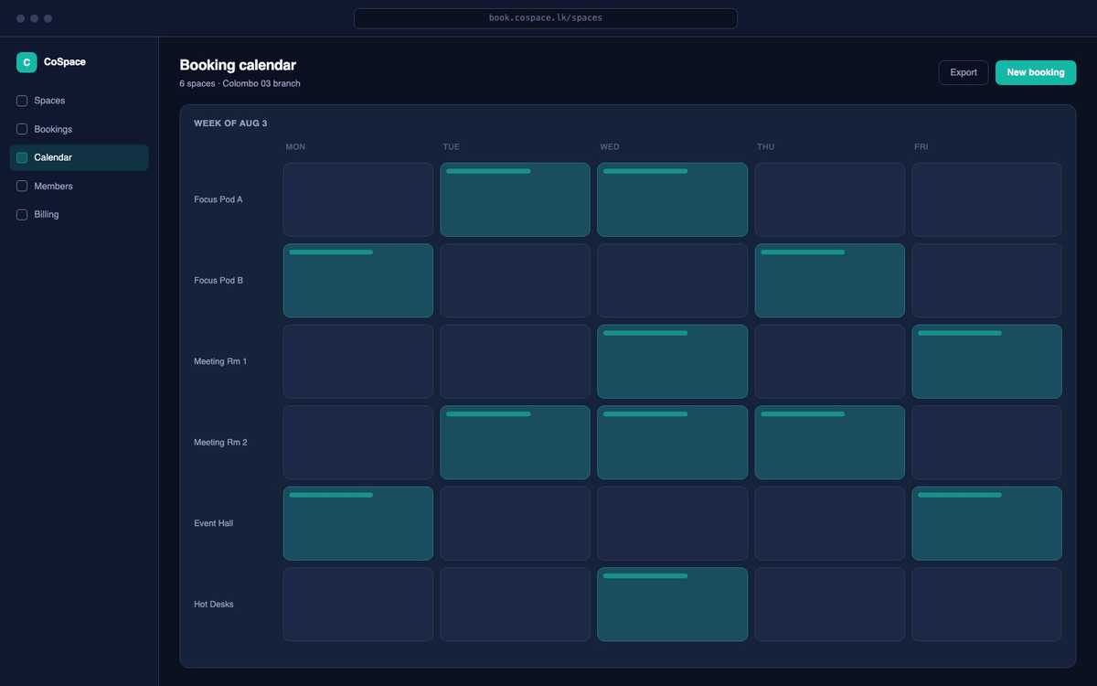
Task: Go to Bookings in sidebar
Action: pos(79,129)
